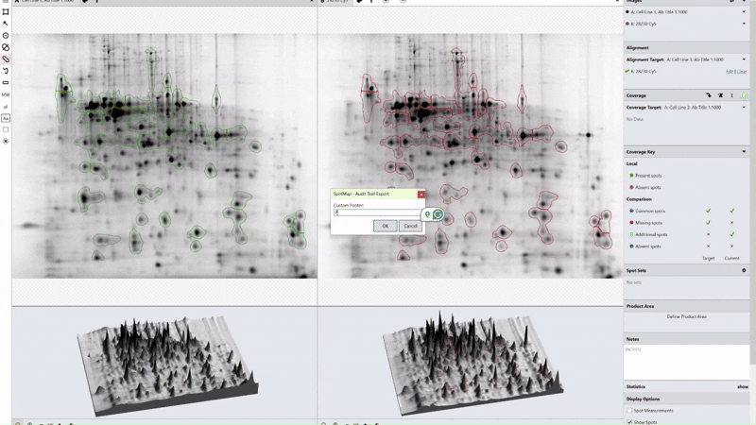The height and width of the screenshot is (425, 756).
Task: Activate the Aa text annotation tool
Action: pos(6,118)
